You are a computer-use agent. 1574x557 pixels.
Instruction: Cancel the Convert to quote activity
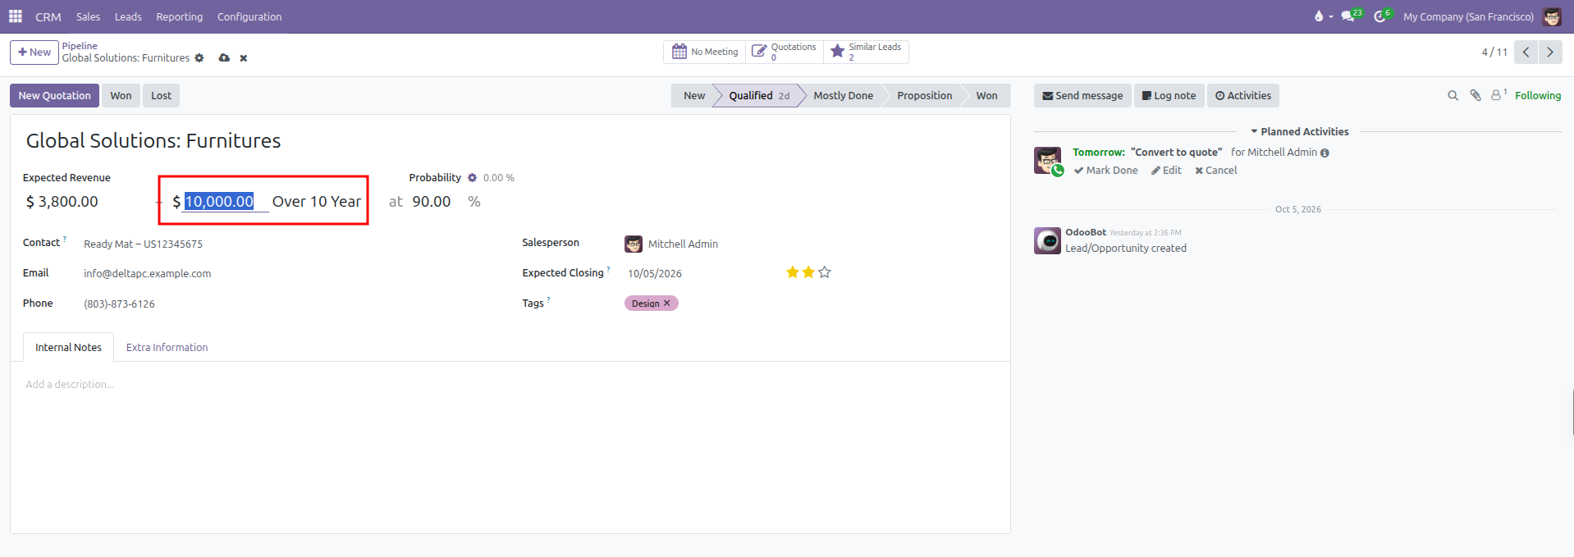click(1215, 171)
